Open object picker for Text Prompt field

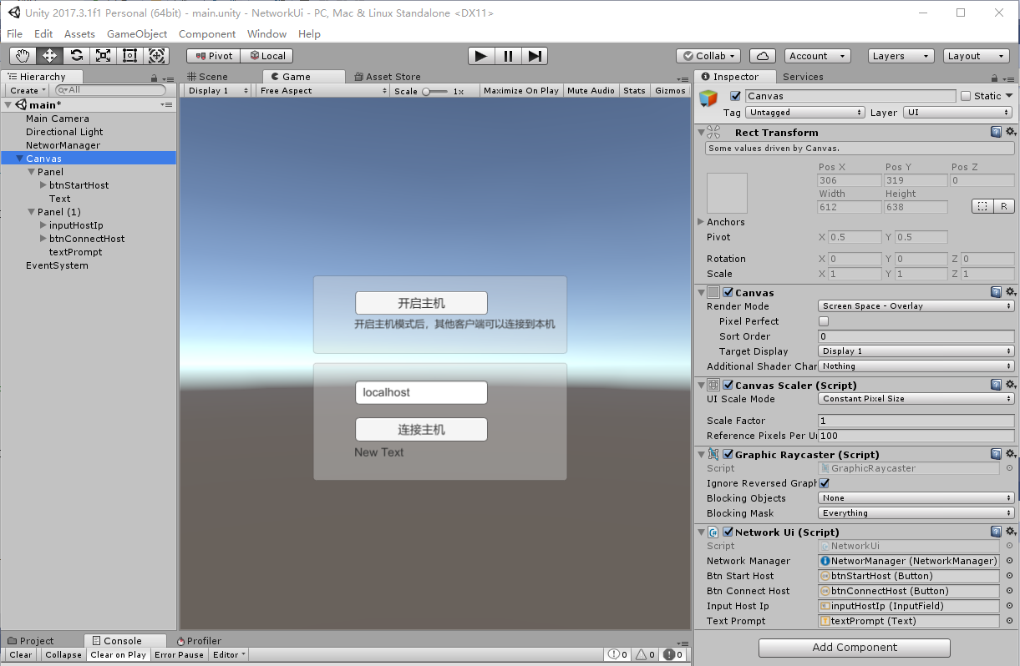[1009, 621]
